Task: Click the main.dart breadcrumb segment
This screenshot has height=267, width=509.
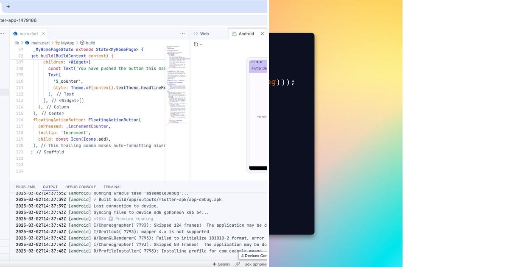Action: (41, 43)
